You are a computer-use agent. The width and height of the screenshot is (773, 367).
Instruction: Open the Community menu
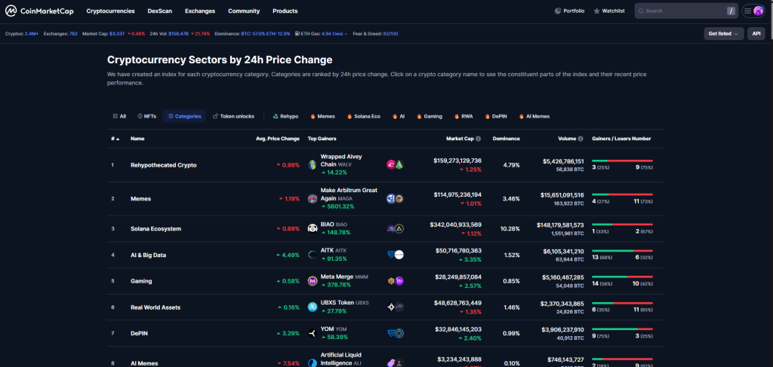click(244, 11)
